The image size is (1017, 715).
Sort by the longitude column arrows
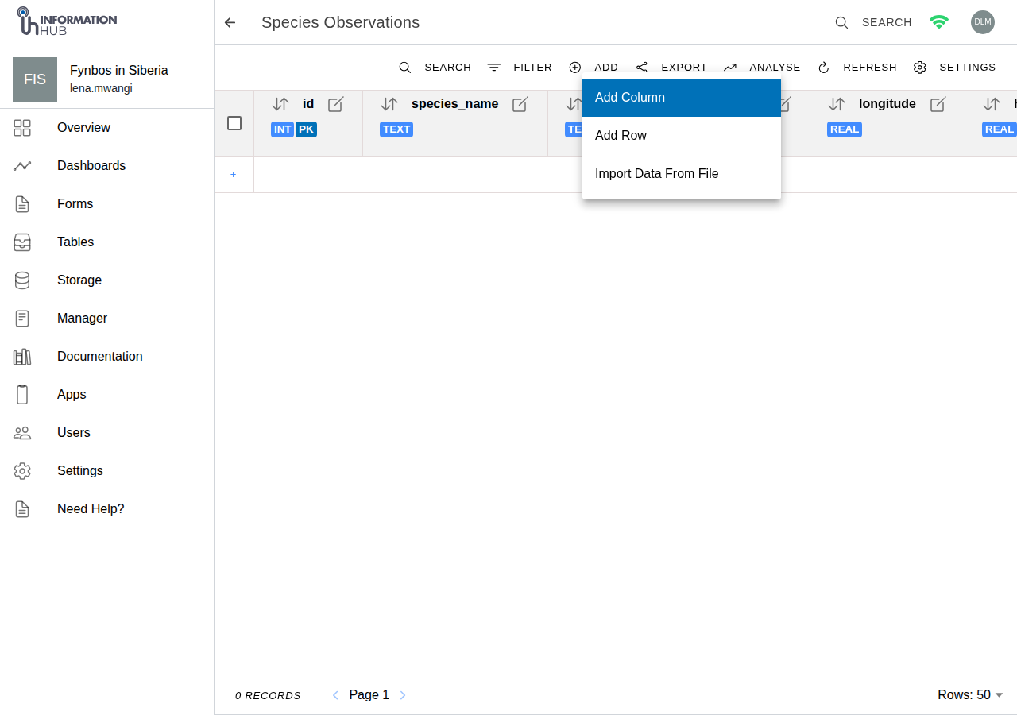837,104
